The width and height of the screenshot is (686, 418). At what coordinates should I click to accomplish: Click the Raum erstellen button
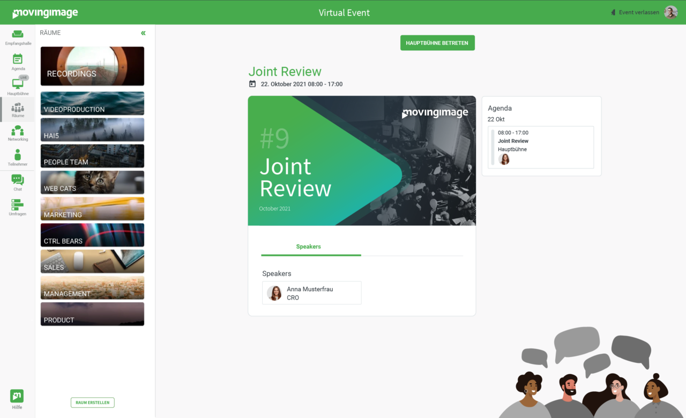tap(93, 402)
